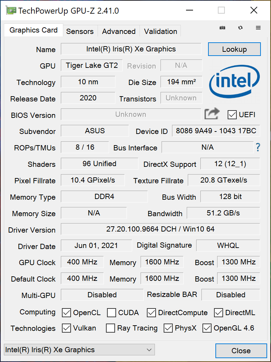Click the refresh icon
Viewport: 271px width, 362px height.
(x=240, y=28)
